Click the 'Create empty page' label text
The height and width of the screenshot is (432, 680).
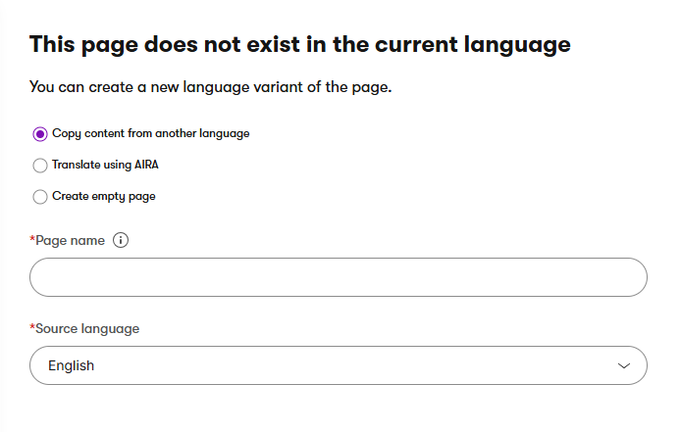[103, 196]
